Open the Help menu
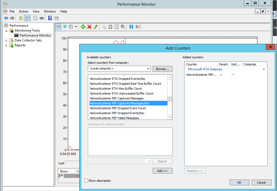277x191 pixels. (64, 11)
